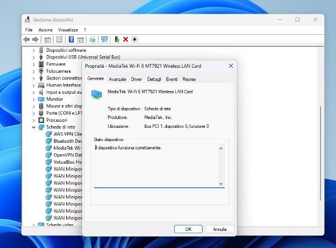
Task: Click the Gestione dispositivi title bar app icon
Action: [27, 19]
